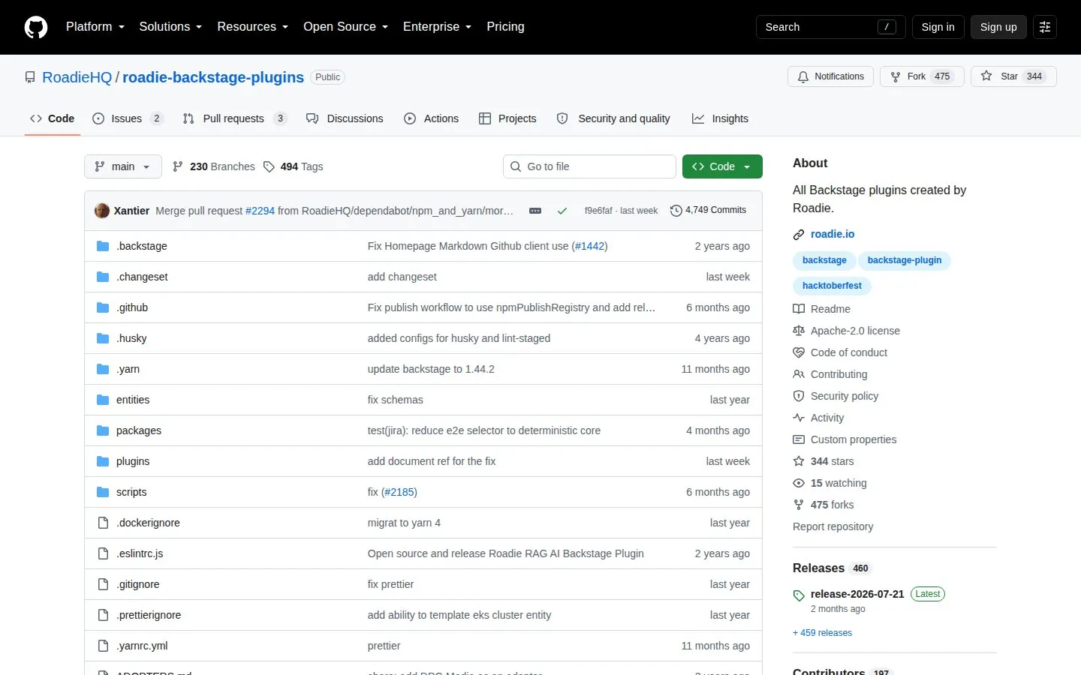
Task: View all + 459 releases
Action: 823,633
